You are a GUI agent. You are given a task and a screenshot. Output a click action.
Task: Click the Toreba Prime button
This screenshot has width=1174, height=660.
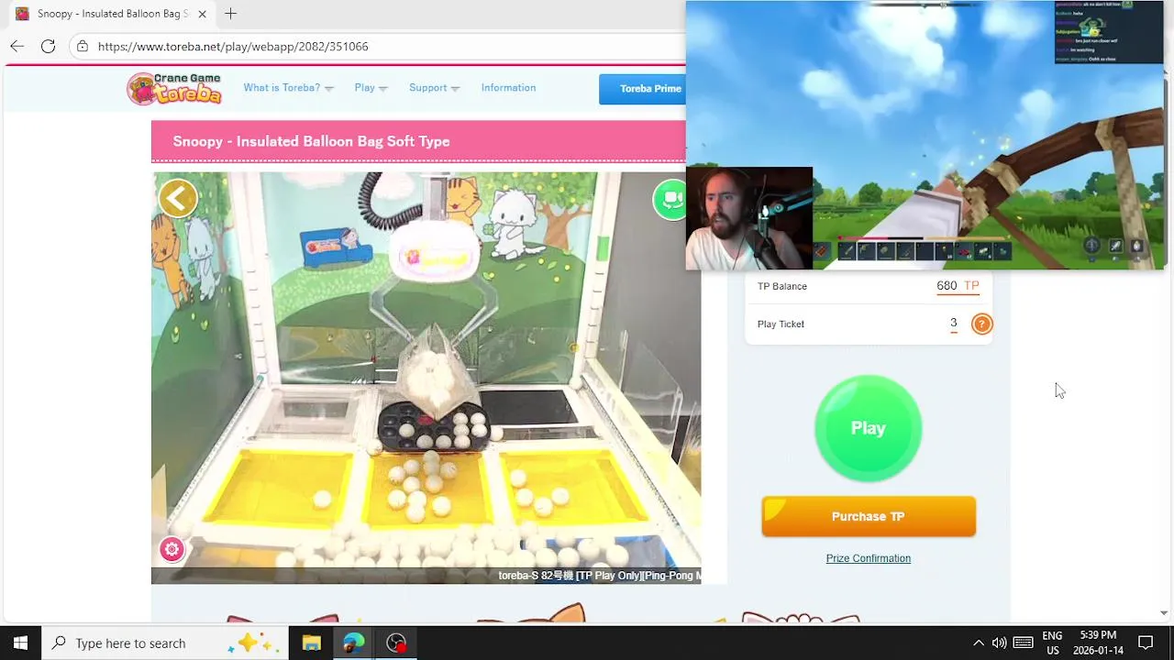(x=642, y=89)
